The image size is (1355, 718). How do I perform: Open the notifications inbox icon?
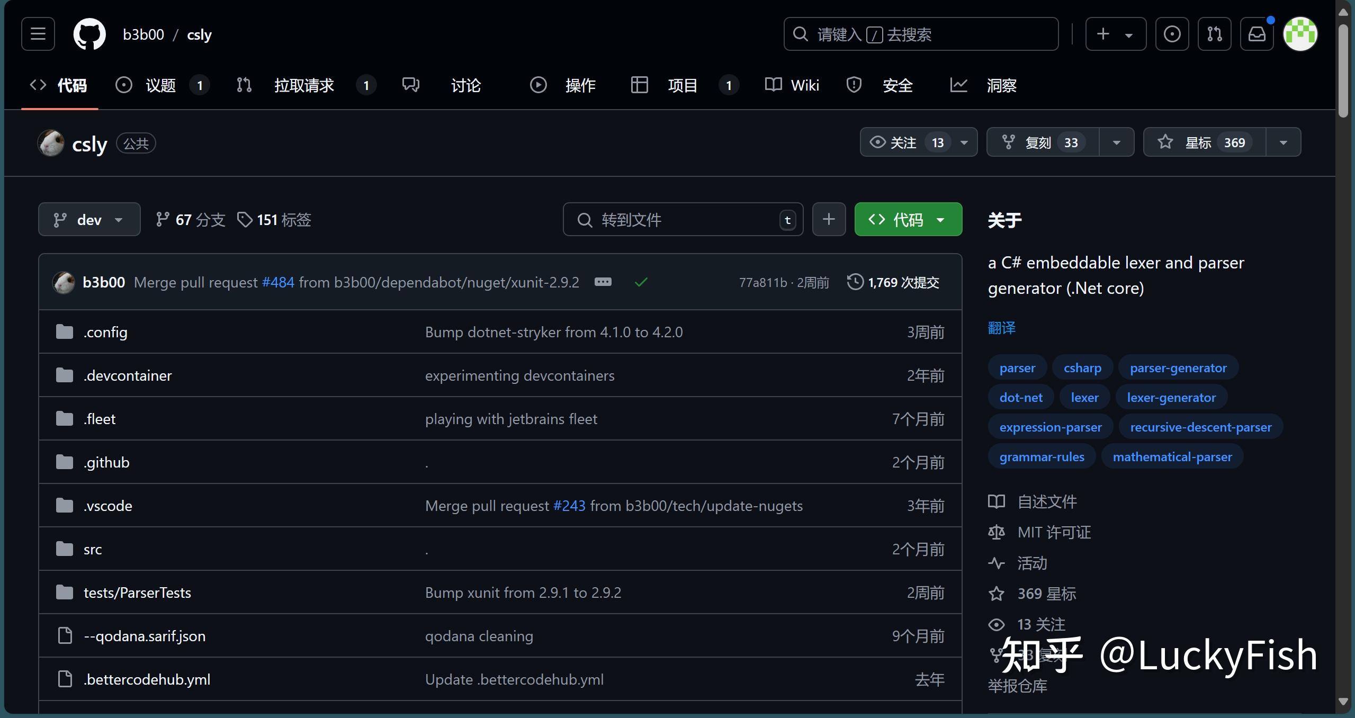(x=1257, y=34)
